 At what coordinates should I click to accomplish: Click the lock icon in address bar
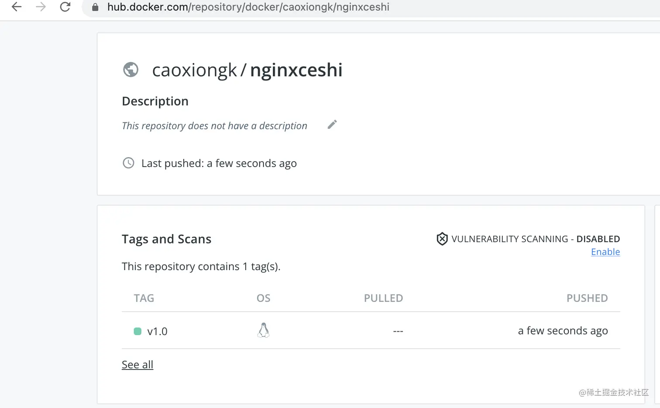pyautogui.click(x=95, y=7)
